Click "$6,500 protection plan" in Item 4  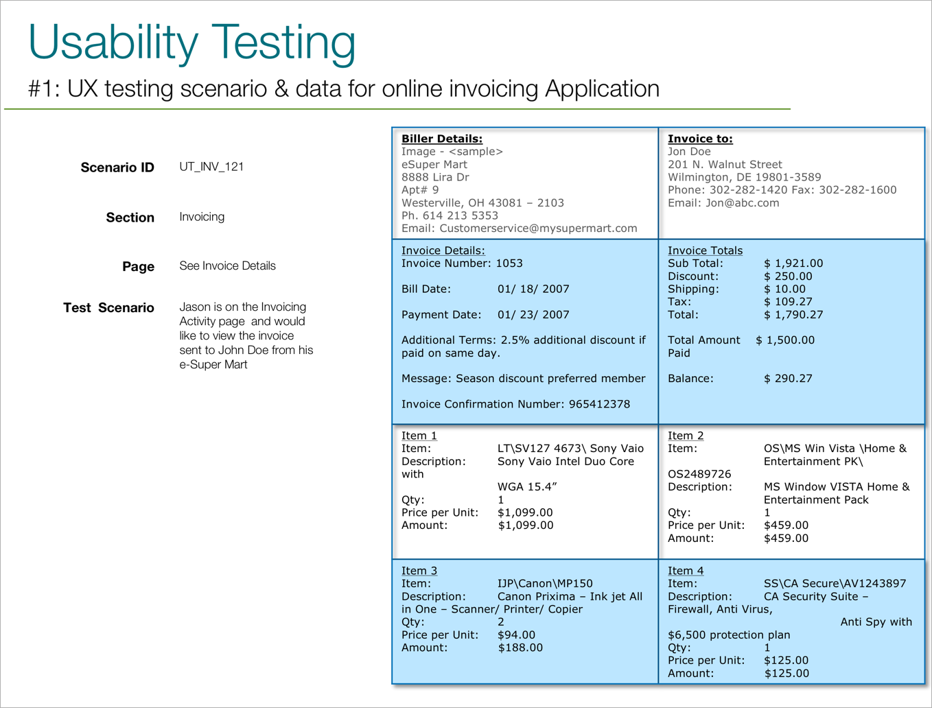[729, 635]
